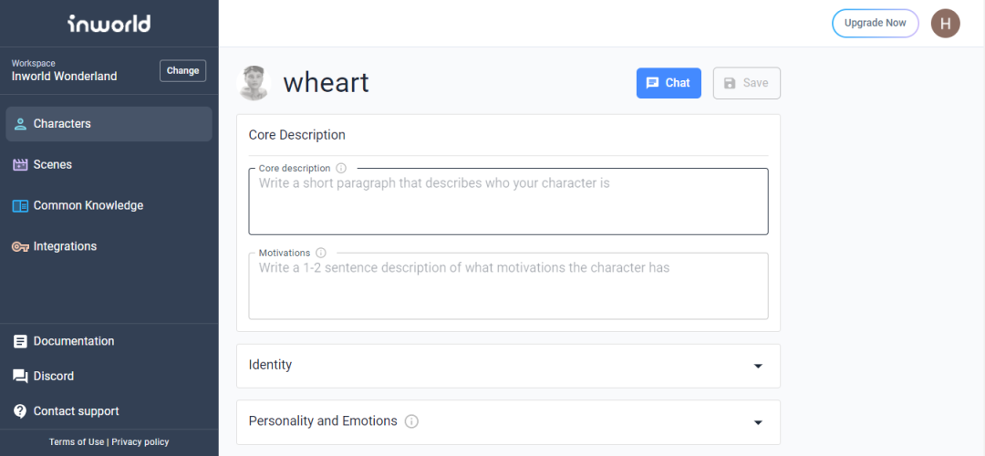The width and height of the screenshot is (985, 456).
Task: Click the Integrations key icon
Action: (20, 247)
